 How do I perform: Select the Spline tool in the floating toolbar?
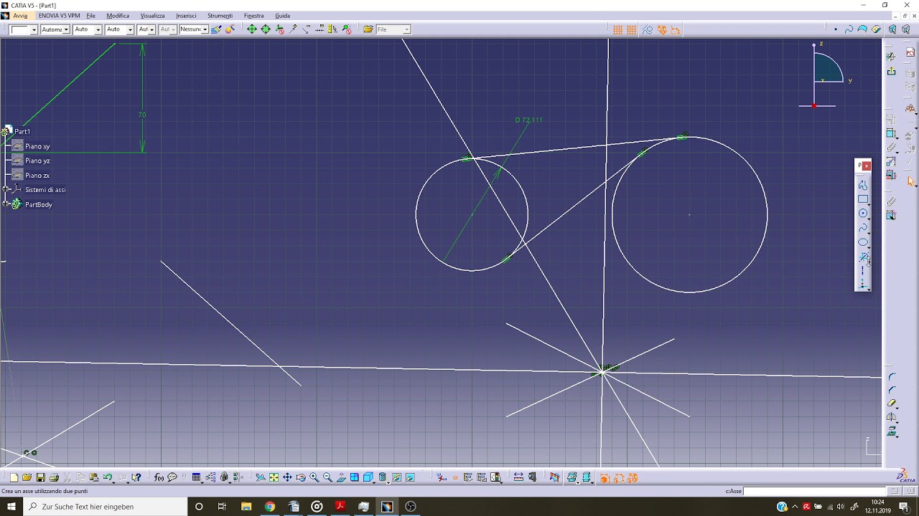[862, 228]
